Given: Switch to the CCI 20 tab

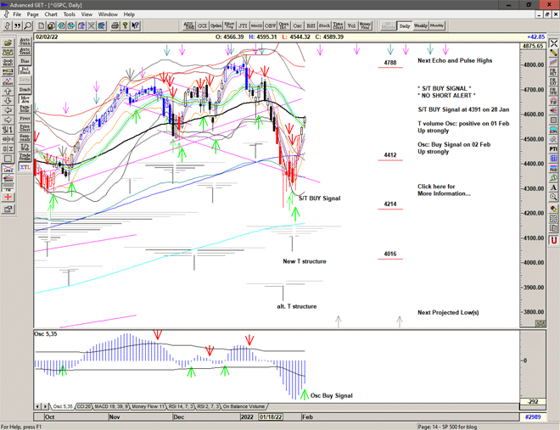Looking at the screenshot, I should click(x=82, y=407).
